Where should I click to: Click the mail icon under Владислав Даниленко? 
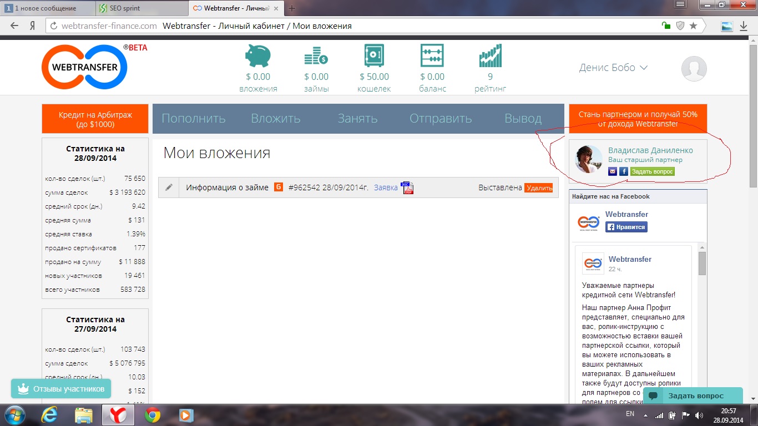click(x=613, y=171)
